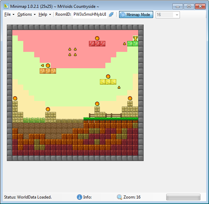The width and height of the screenshot is (209, 204).
Task: Click the blue Info icon in status bar
Action: [x=79, y=197]
